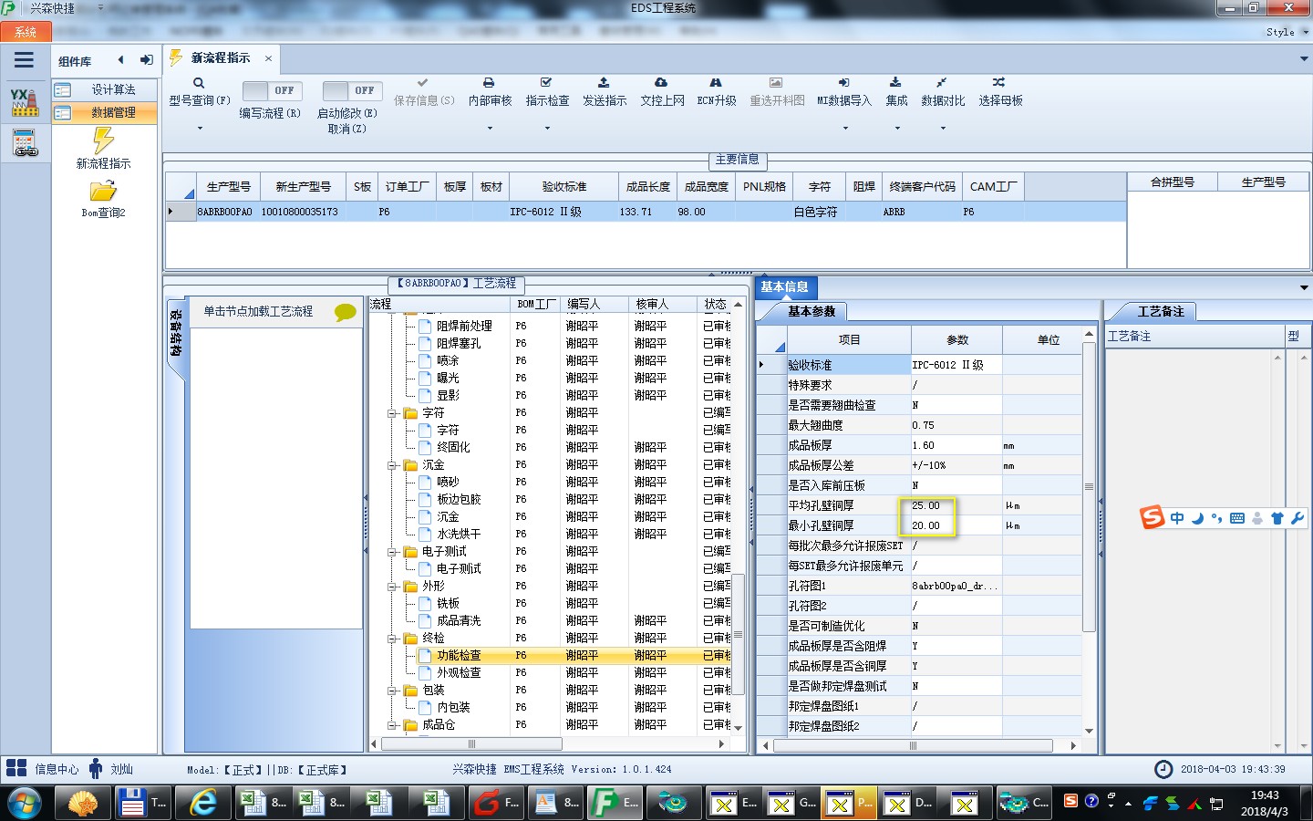Click the 成品板厚 value 1.60
This screenshot has width=1313, height=821.
point(956,445)
